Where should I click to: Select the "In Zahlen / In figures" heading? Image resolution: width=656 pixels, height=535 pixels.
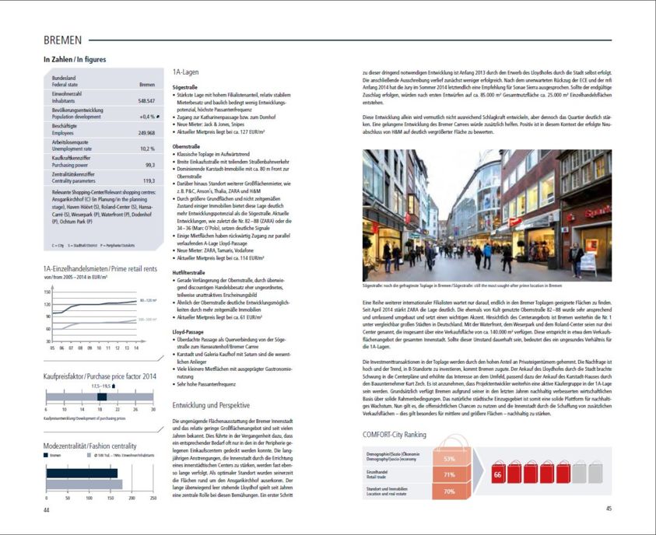coord(75,59)
